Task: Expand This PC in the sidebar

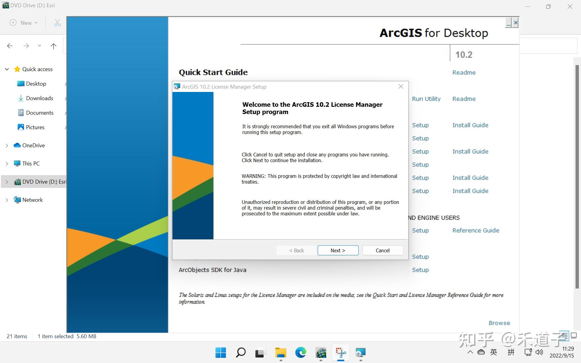Action: (x=7, y=163)
